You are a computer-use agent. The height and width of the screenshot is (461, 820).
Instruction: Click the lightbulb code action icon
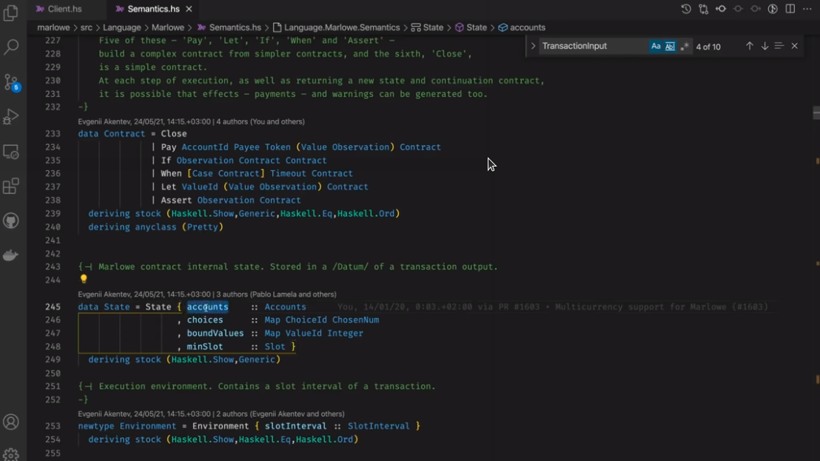click(84, 280)
